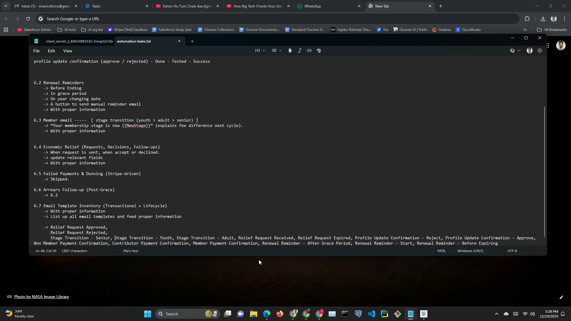Toggle bold formatting in Notepad
The height and width of the screenshot is (321, 571).
pyautogui.click(x=290, y=51)
